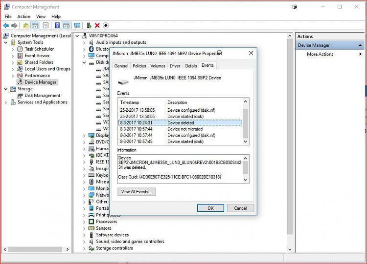Viewport: 367px width, 264px height.
Task: Select the Performance icon
Action: click(20, 76)
